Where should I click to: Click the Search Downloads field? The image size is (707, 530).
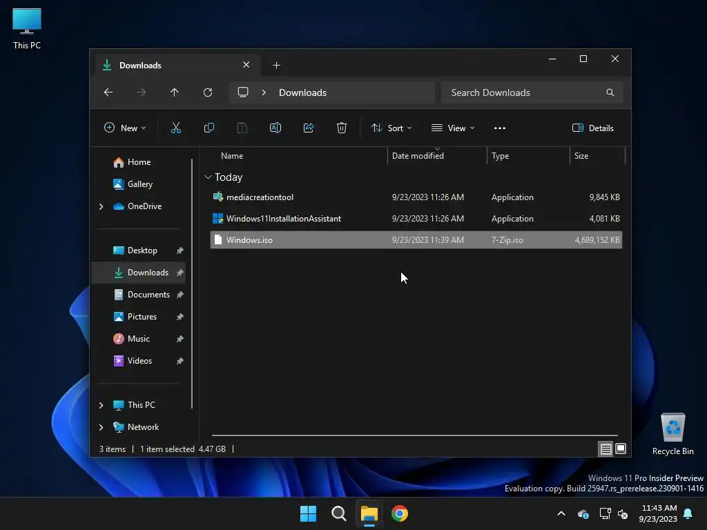click(x=532, y=92)
